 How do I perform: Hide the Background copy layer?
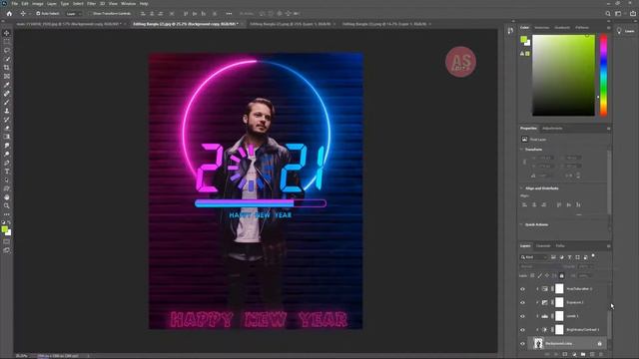[523, 343]
